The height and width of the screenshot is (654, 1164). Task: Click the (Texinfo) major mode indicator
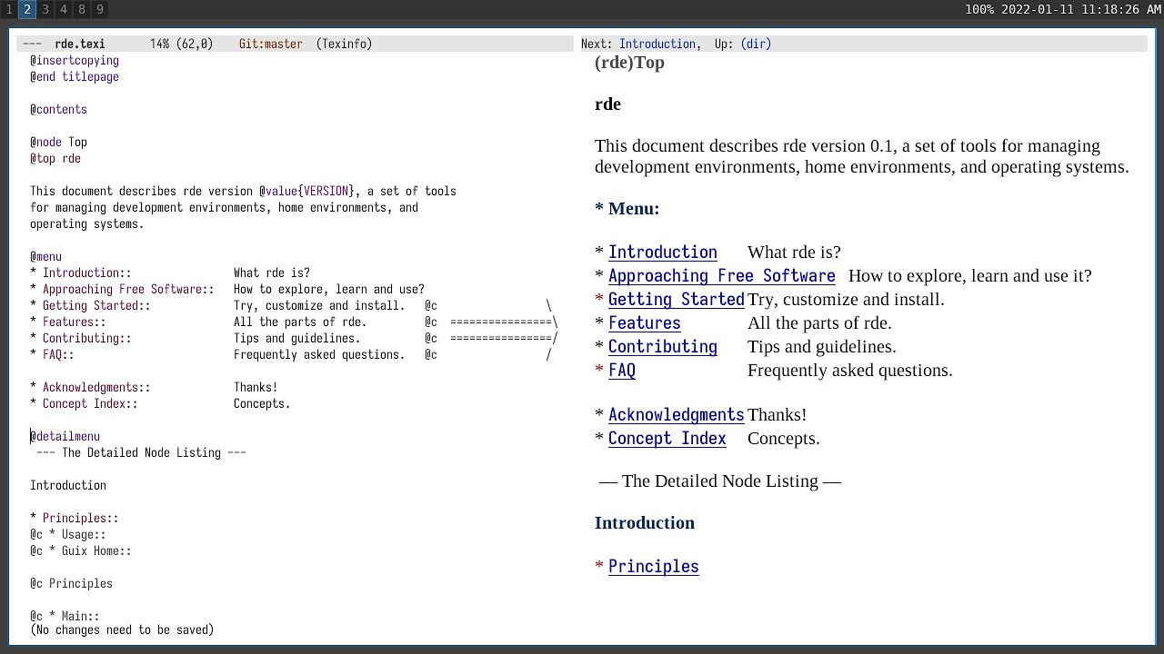345,44
